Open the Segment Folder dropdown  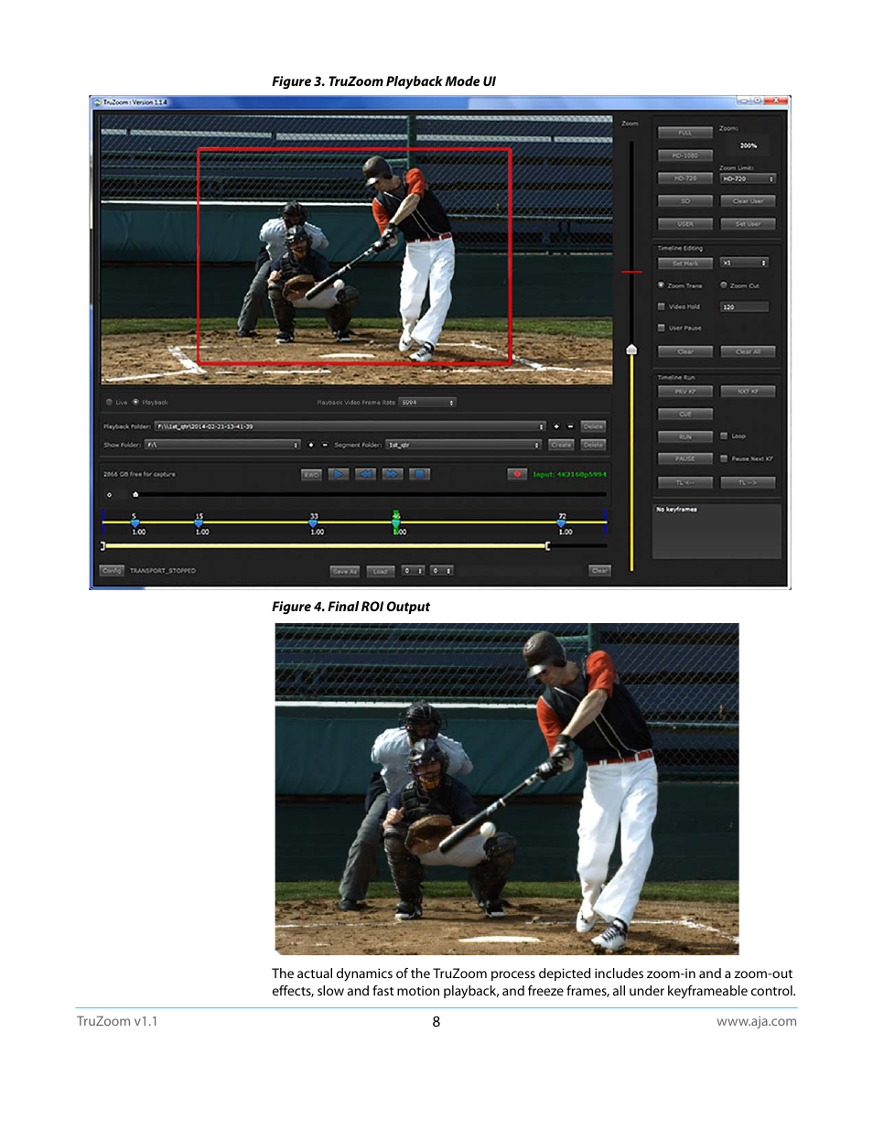coord(463,445)
